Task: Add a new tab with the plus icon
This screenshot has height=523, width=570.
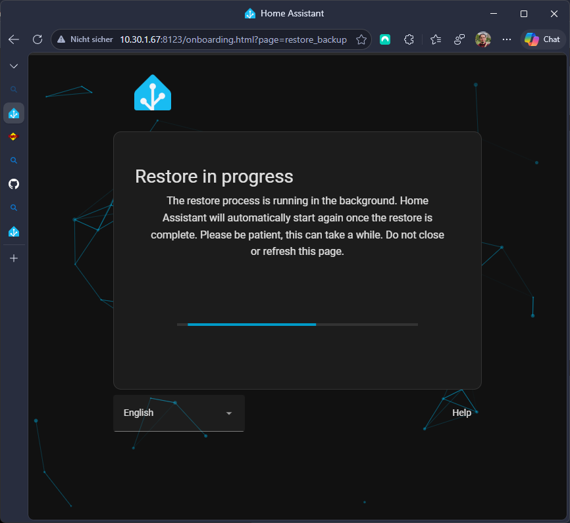Action: coord(14,258)
